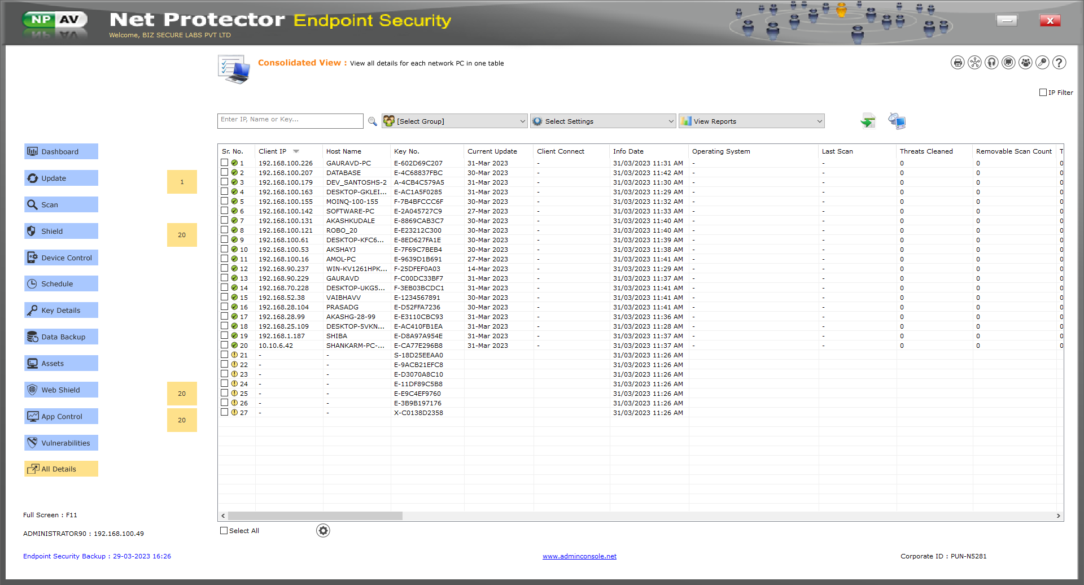The height and width of the screenshot is (585, 1084).
Task: Open Device Control in the sidebar
Action: pos(61,257)
